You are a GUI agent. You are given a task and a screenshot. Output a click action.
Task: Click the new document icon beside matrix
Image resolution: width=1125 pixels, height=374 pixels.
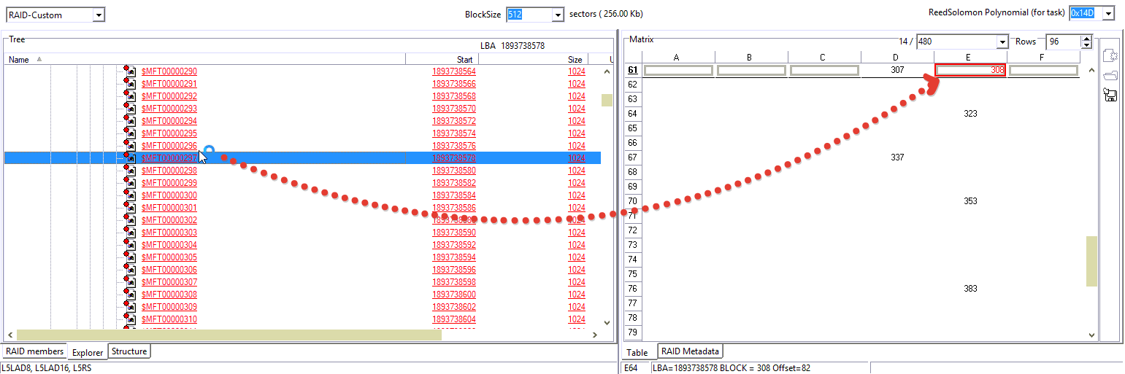tap(1110, 55)
